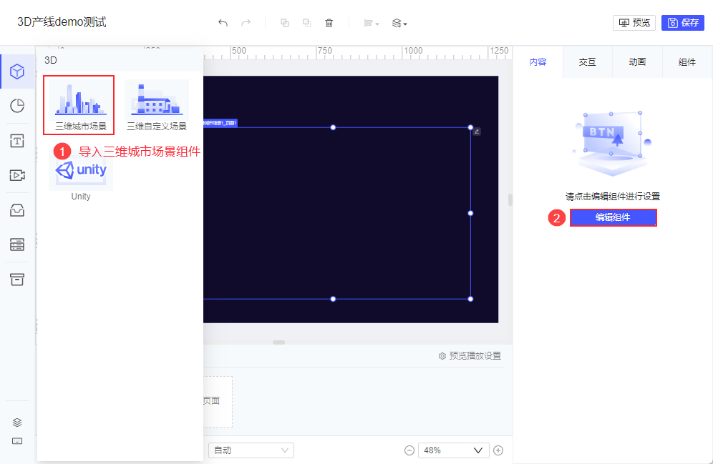The height and width of the screenshot is (464, 713).
Task: Open the 3D components cube icon
Action: 17,71
